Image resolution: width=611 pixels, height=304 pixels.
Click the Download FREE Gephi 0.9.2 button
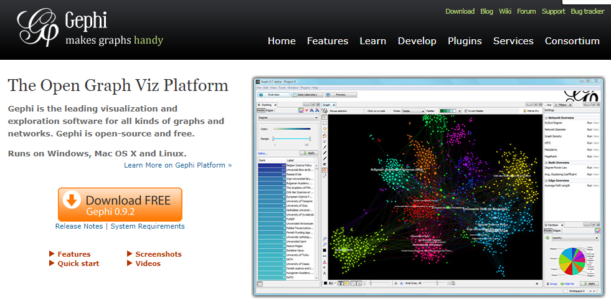click(x=120, y=204)
